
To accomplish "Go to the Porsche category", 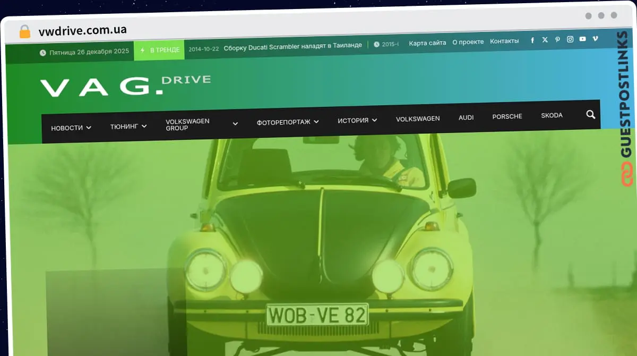I will pos(507,116).
